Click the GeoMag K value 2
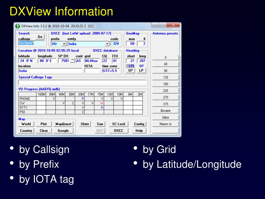This screenshot has height=199, width=265. 142,44
